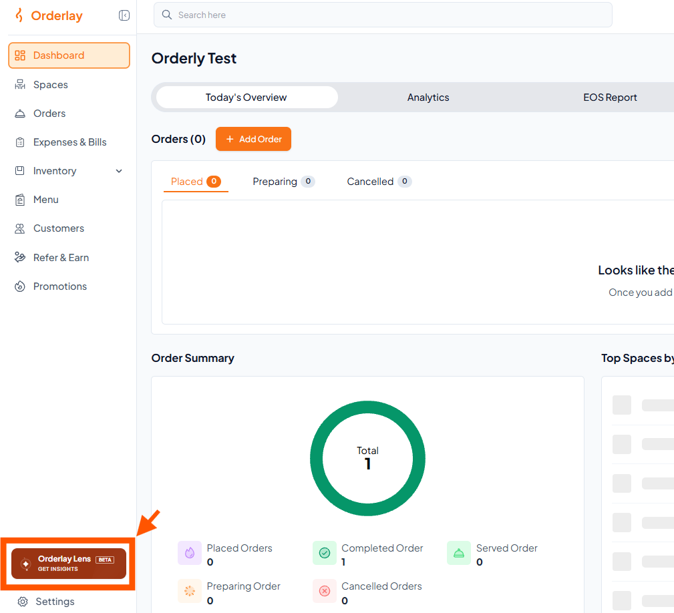Click the Completed Order green check icon
Screen dimensions: 674x613
[x=325, y=553]
